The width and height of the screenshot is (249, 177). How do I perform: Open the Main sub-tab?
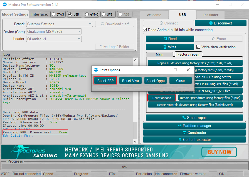pos(159,54)
